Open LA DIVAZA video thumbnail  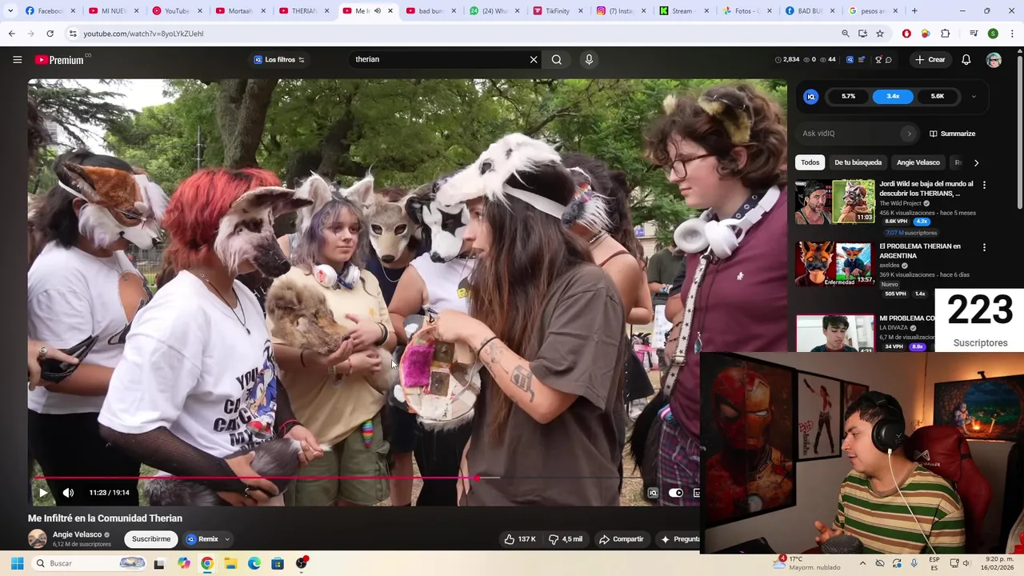pyautogui.click(x=834, y=334)
